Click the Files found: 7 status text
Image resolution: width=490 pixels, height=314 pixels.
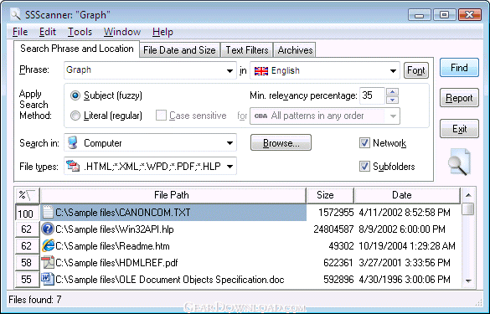[35, 300]
